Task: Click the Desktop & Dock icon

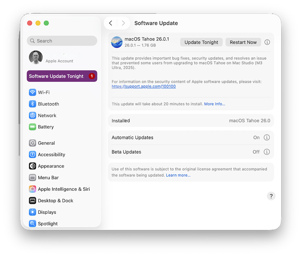Action: pyautogui.click(x=32, y=200)
